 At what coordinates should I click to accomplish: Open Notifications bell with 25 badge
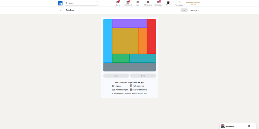coord(158,3)
